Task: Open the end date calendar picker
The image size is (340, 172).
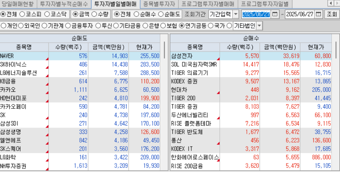Action: pos(318,14)
